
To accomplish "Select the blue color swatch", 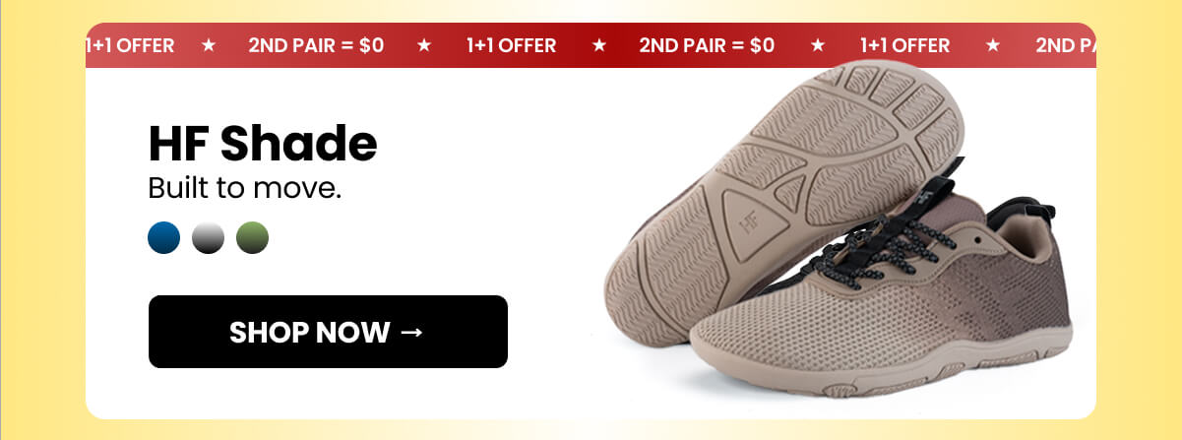I will (164, 237).
